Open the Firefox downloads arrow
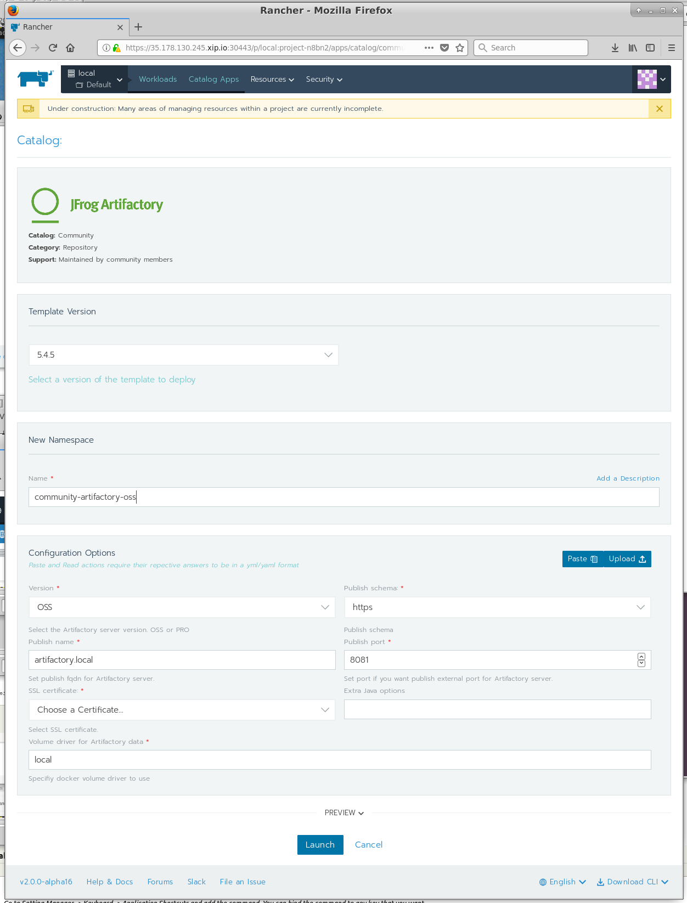 [615, 48]
